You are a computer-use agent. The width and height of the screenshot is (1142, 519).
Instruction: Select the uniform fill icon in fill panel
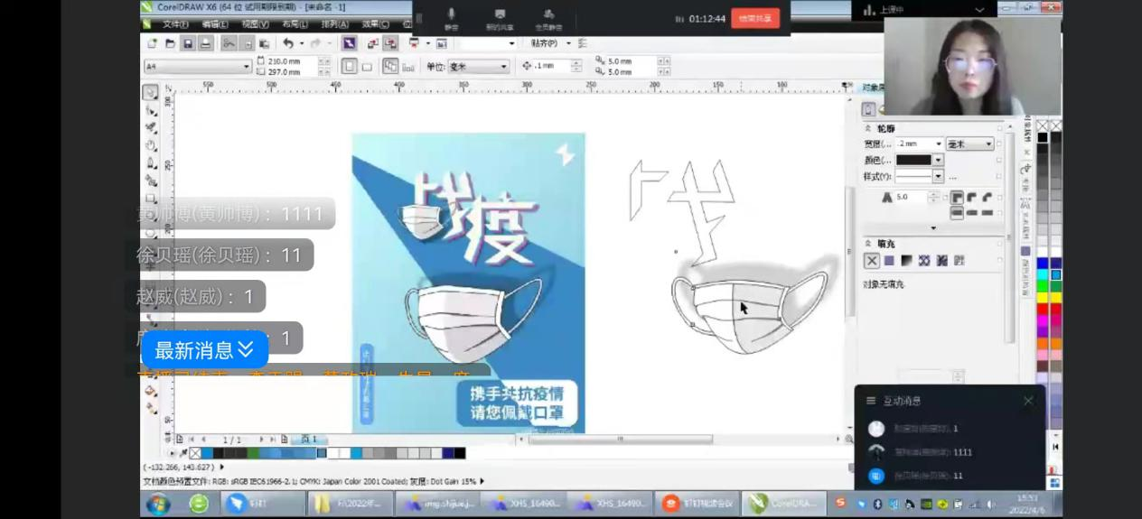point(889,261)
